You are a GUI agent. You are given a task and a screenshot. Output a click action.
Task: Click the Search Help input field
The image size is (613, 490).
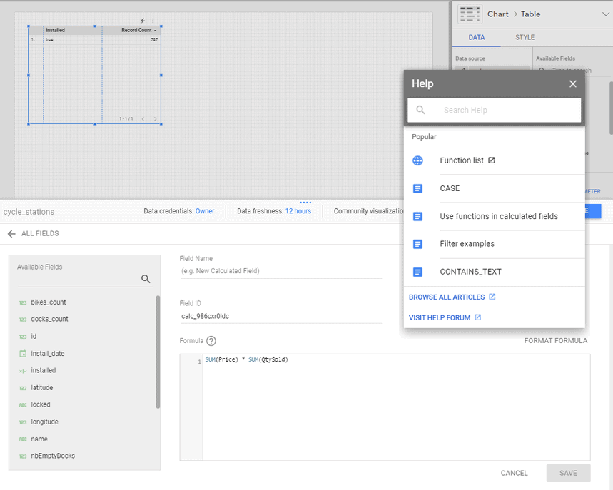tap(507, 110)
